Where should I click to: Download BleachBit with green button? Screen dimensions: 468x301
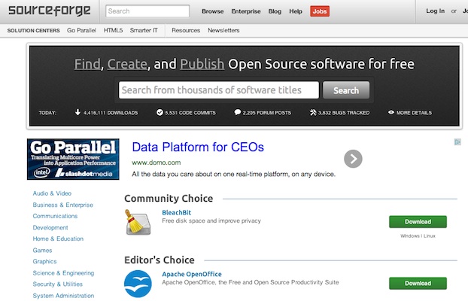(x=418, y=222)
